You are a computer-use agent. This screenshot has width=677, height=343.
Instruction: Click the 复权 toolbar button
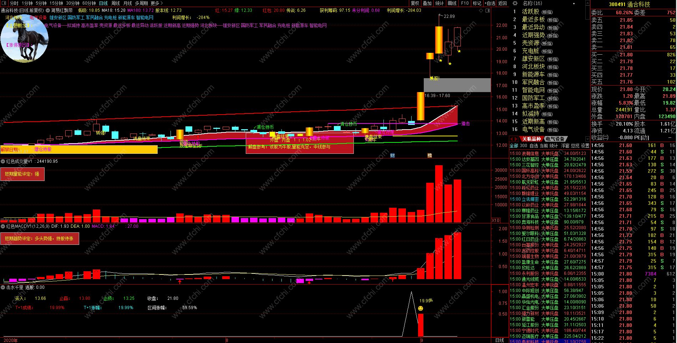click(415, 3)
